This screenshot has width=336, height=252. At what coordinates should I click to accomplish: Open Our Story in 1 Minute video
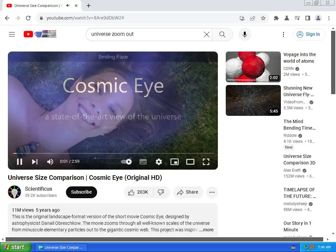point(297,226)
